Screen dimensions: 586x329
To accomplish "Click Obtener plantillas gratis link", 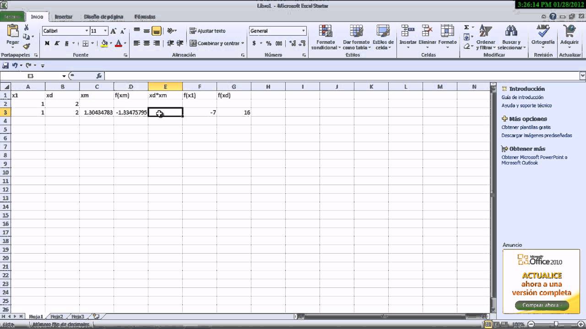I will [526, 127].
